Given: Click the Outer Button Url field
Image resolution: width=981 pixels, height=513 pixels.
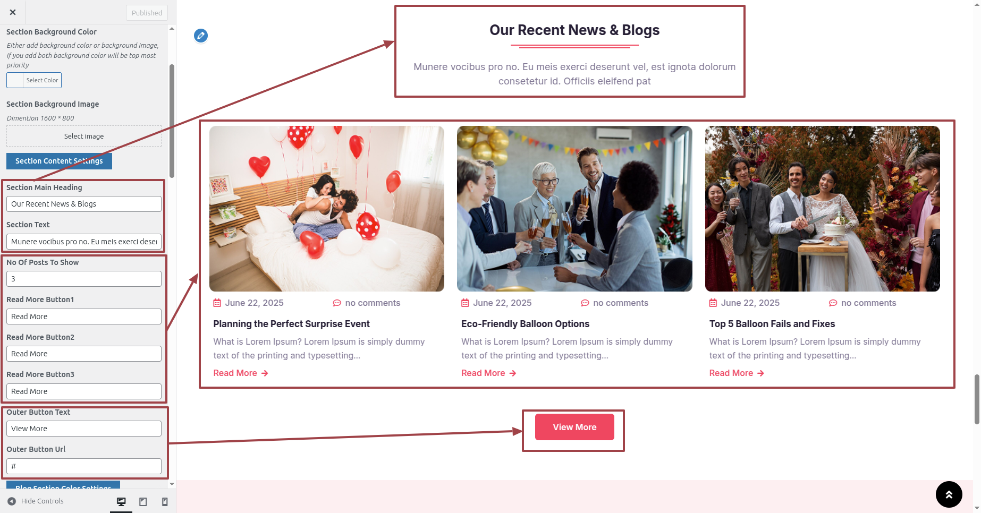Looking at the screenshot, I should point(84,466).
